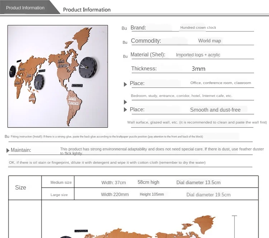The width and height of the screenshot is (269, 238).
Task: Select the World map commodity value
Action: click(x=209, y=41)
